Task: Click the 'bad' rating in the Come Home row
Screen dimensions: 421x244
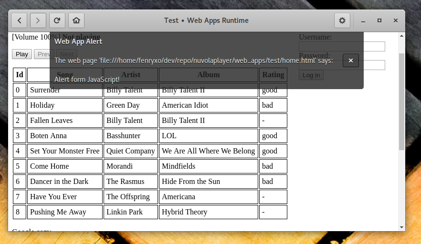Action: point(273,166)
